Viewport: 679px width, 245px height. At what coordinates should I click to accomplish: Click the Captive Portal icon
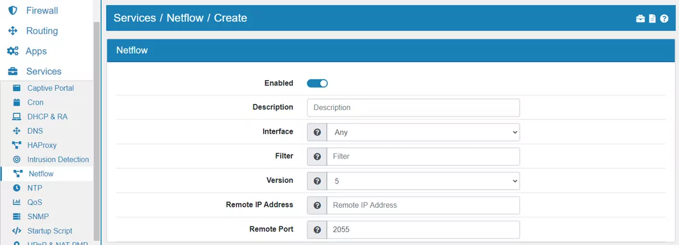tap(16, 88)
